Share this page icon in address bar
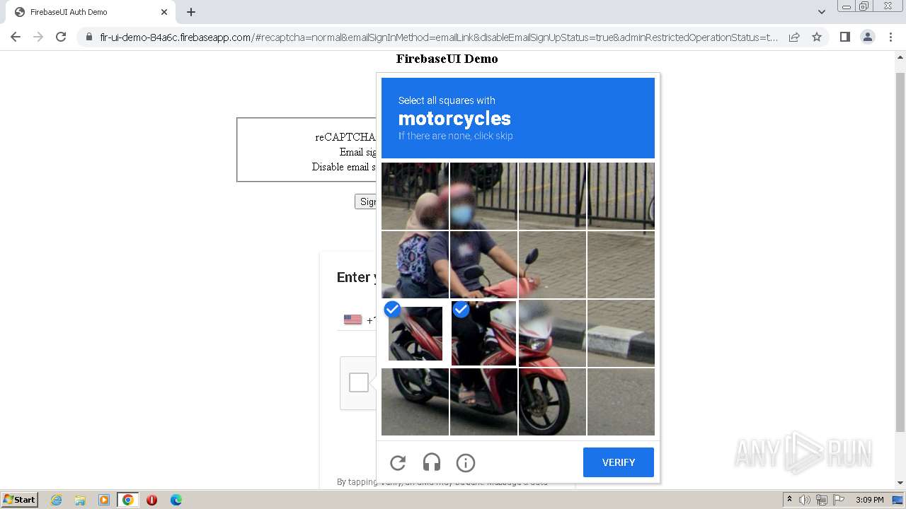The width and height of the screenshot is (906, 509). pos(794,37)
